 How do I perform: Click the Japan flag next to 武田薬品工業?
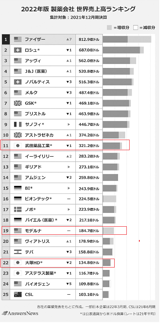18,146
